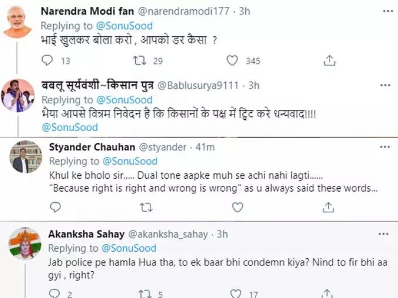The height and width of the screenshot is (298, 398).
Task: Reply to Narendra Modi fan's tweet
Action: click(x=48, y=61)
